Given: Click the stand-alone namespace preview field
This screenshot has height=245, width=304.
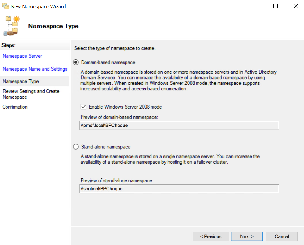Looking at the screenshot, I should pos(179,189).
